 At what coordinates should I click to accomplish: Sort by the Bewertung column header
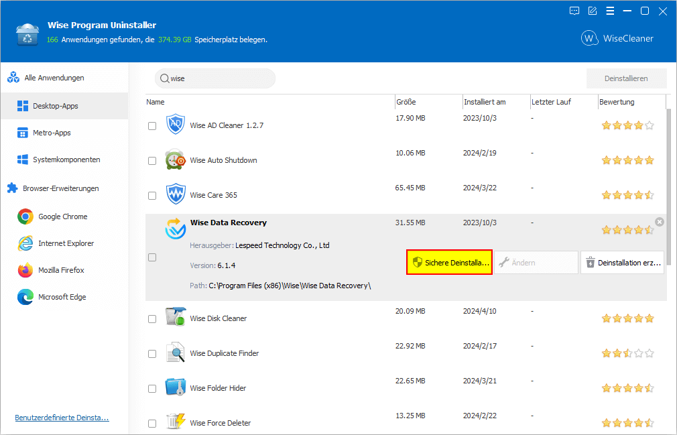pos(631,102)
